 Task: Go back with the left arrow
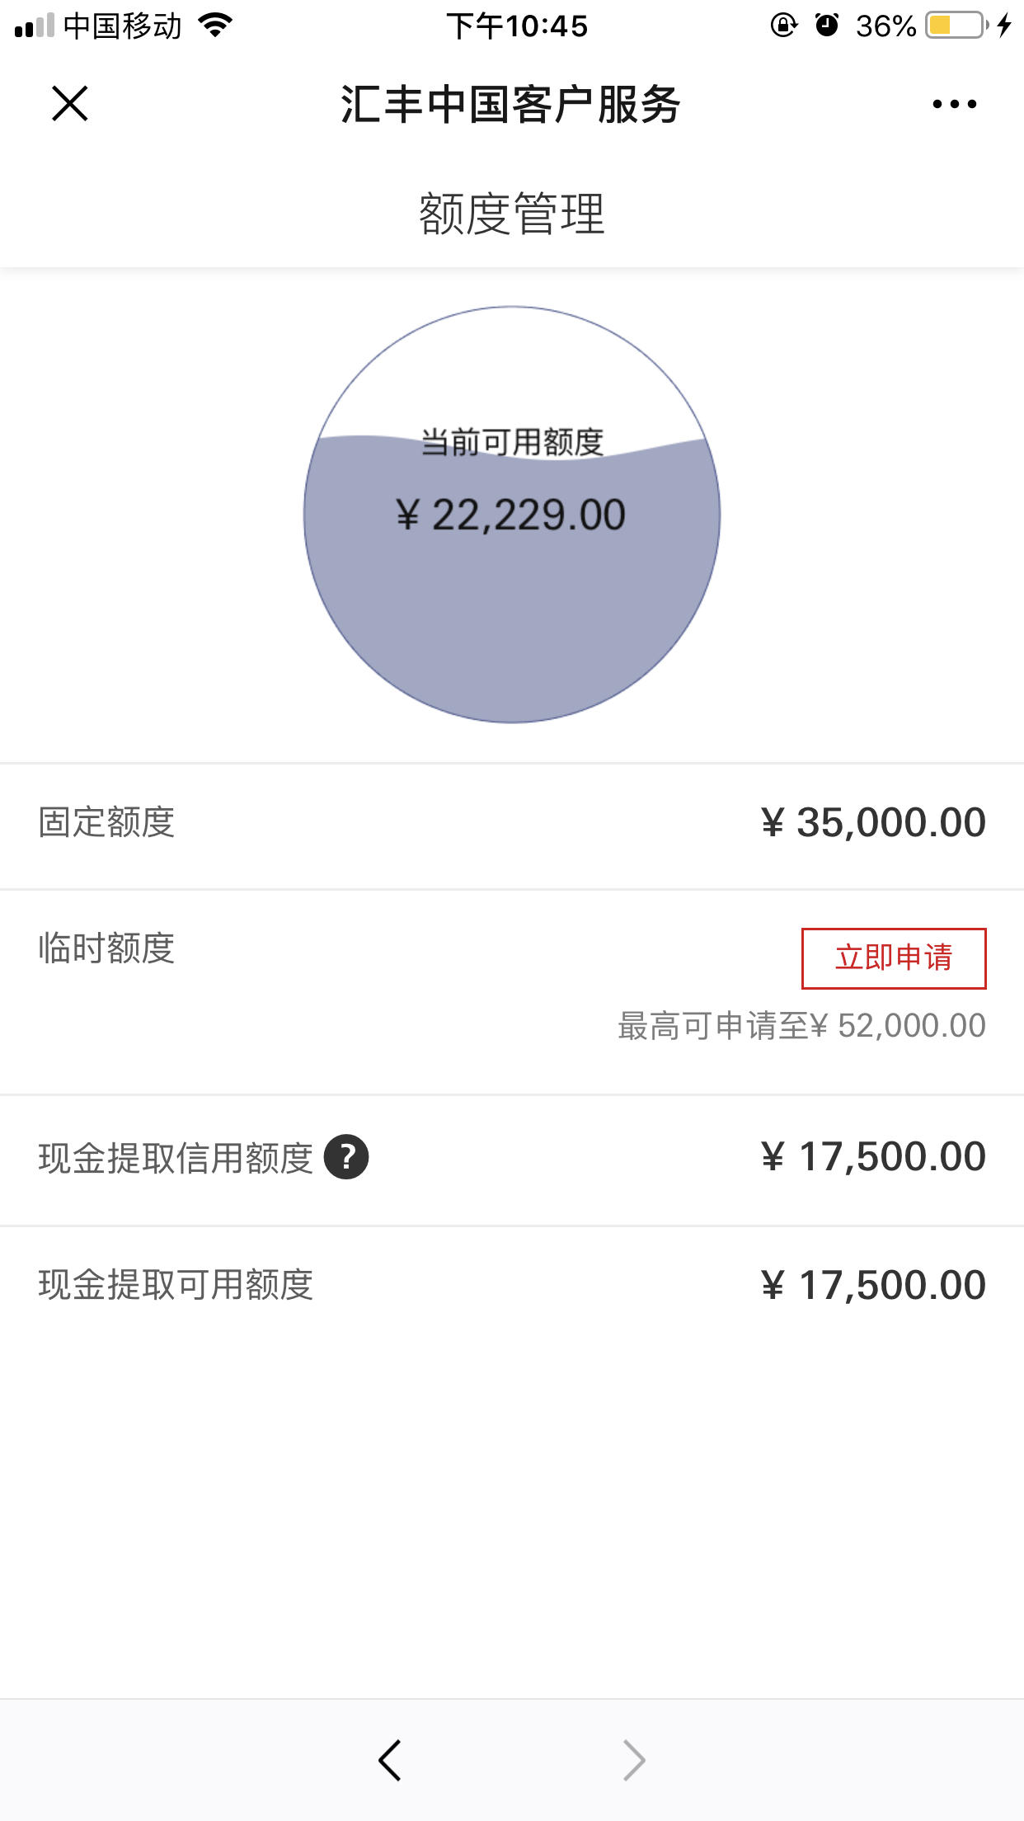(x=389, y=1760)
